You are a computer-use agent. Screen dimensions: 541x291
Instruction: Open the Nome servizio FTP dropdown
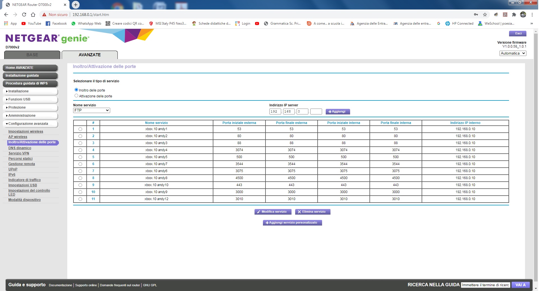(91, 111)
